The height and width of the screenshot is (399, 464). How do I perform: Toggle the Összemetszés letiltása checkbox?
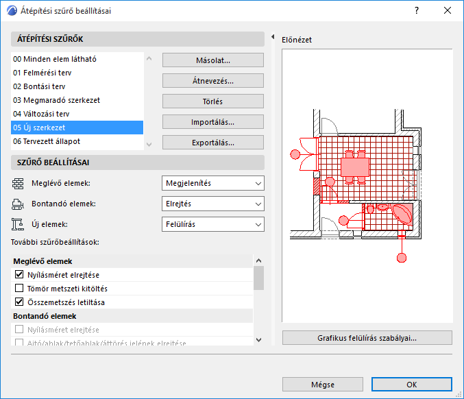pyautogui.click(x=19, y=302)
